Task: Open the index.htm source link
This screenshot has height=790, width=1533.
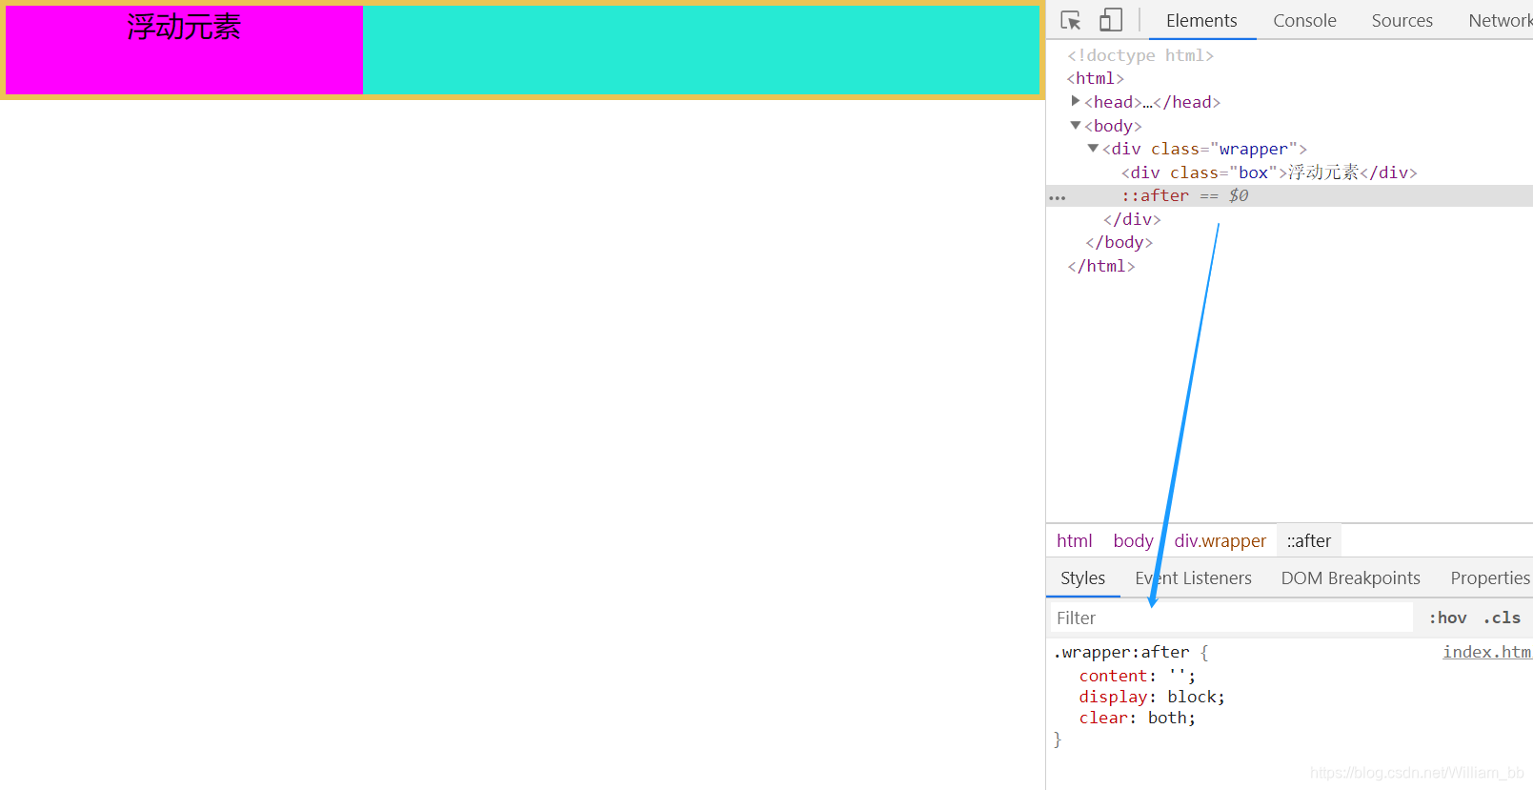Action: tap(1486, 652)
